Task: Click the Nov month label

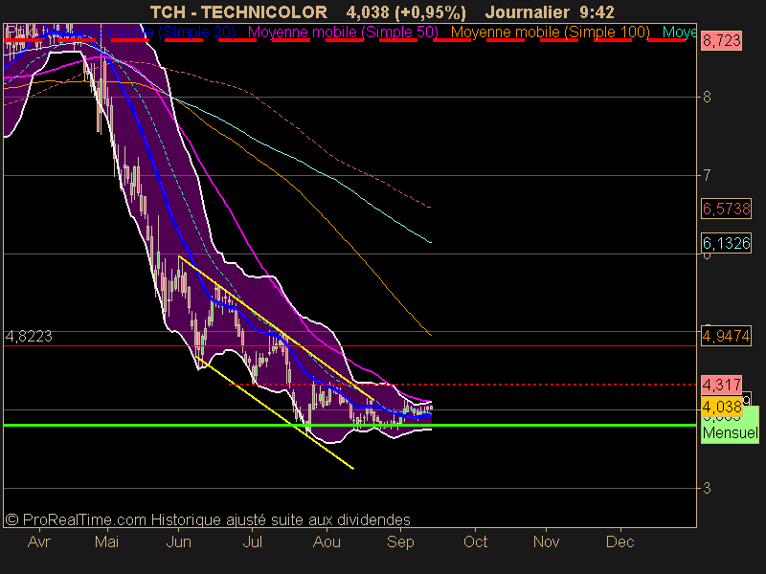Action: pos(546,541)
